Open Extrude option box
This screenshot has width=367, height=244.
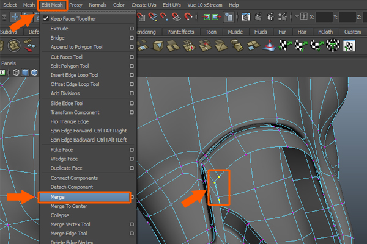[132, 29]
